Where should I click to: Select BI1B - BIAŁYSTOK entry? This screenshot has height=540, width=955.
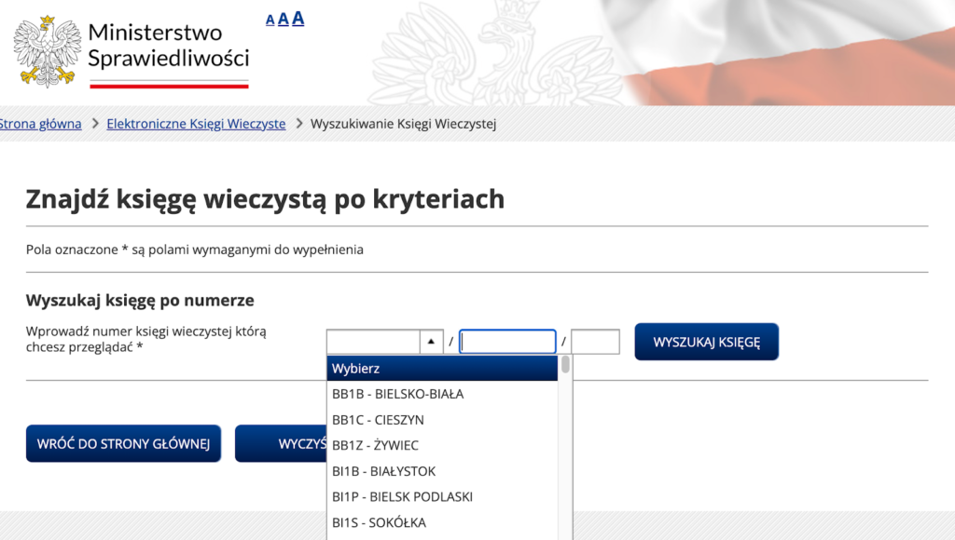pyautogui.click(x=383, y=471)
